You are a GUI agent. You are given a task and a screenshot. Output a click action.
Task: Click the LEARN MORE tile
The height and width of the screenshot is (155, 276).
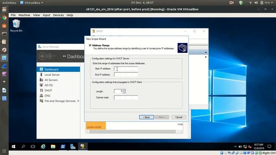pos(96,126)
